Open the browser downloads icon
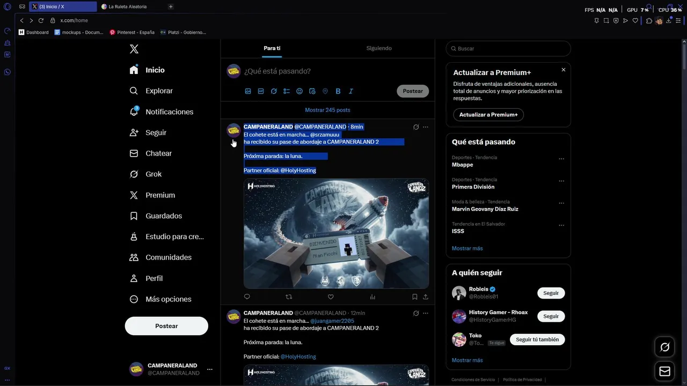Viewport: 687px width, 386px height. [669, 20]
